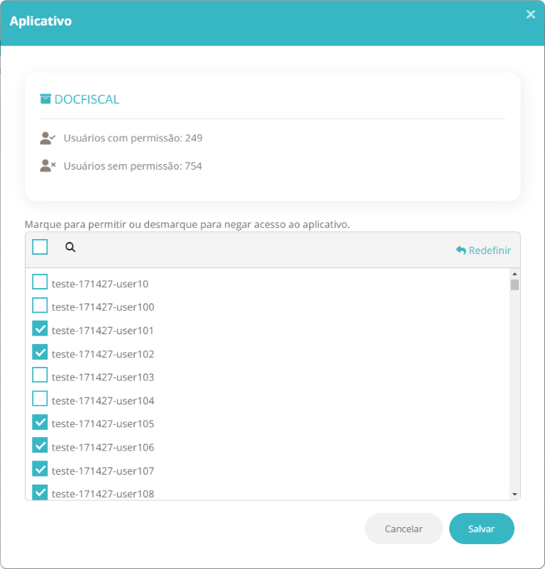Click the DOCFISCAL archive box icon
The width and height of the screenshot is (545, 569).
45,99
